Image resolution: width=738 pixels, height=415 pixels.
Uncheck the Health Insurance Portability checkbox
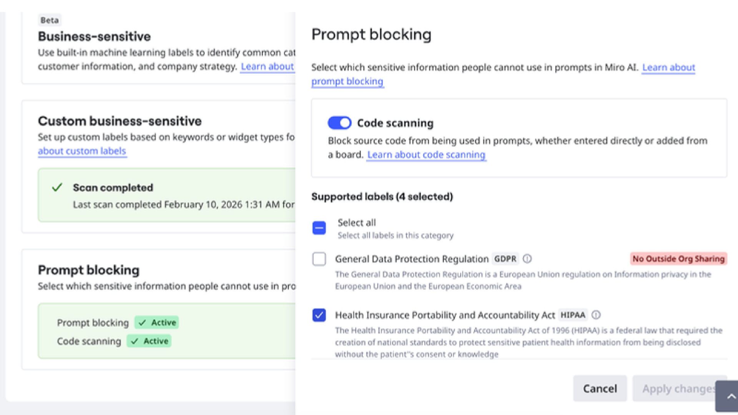coord(319,315)
